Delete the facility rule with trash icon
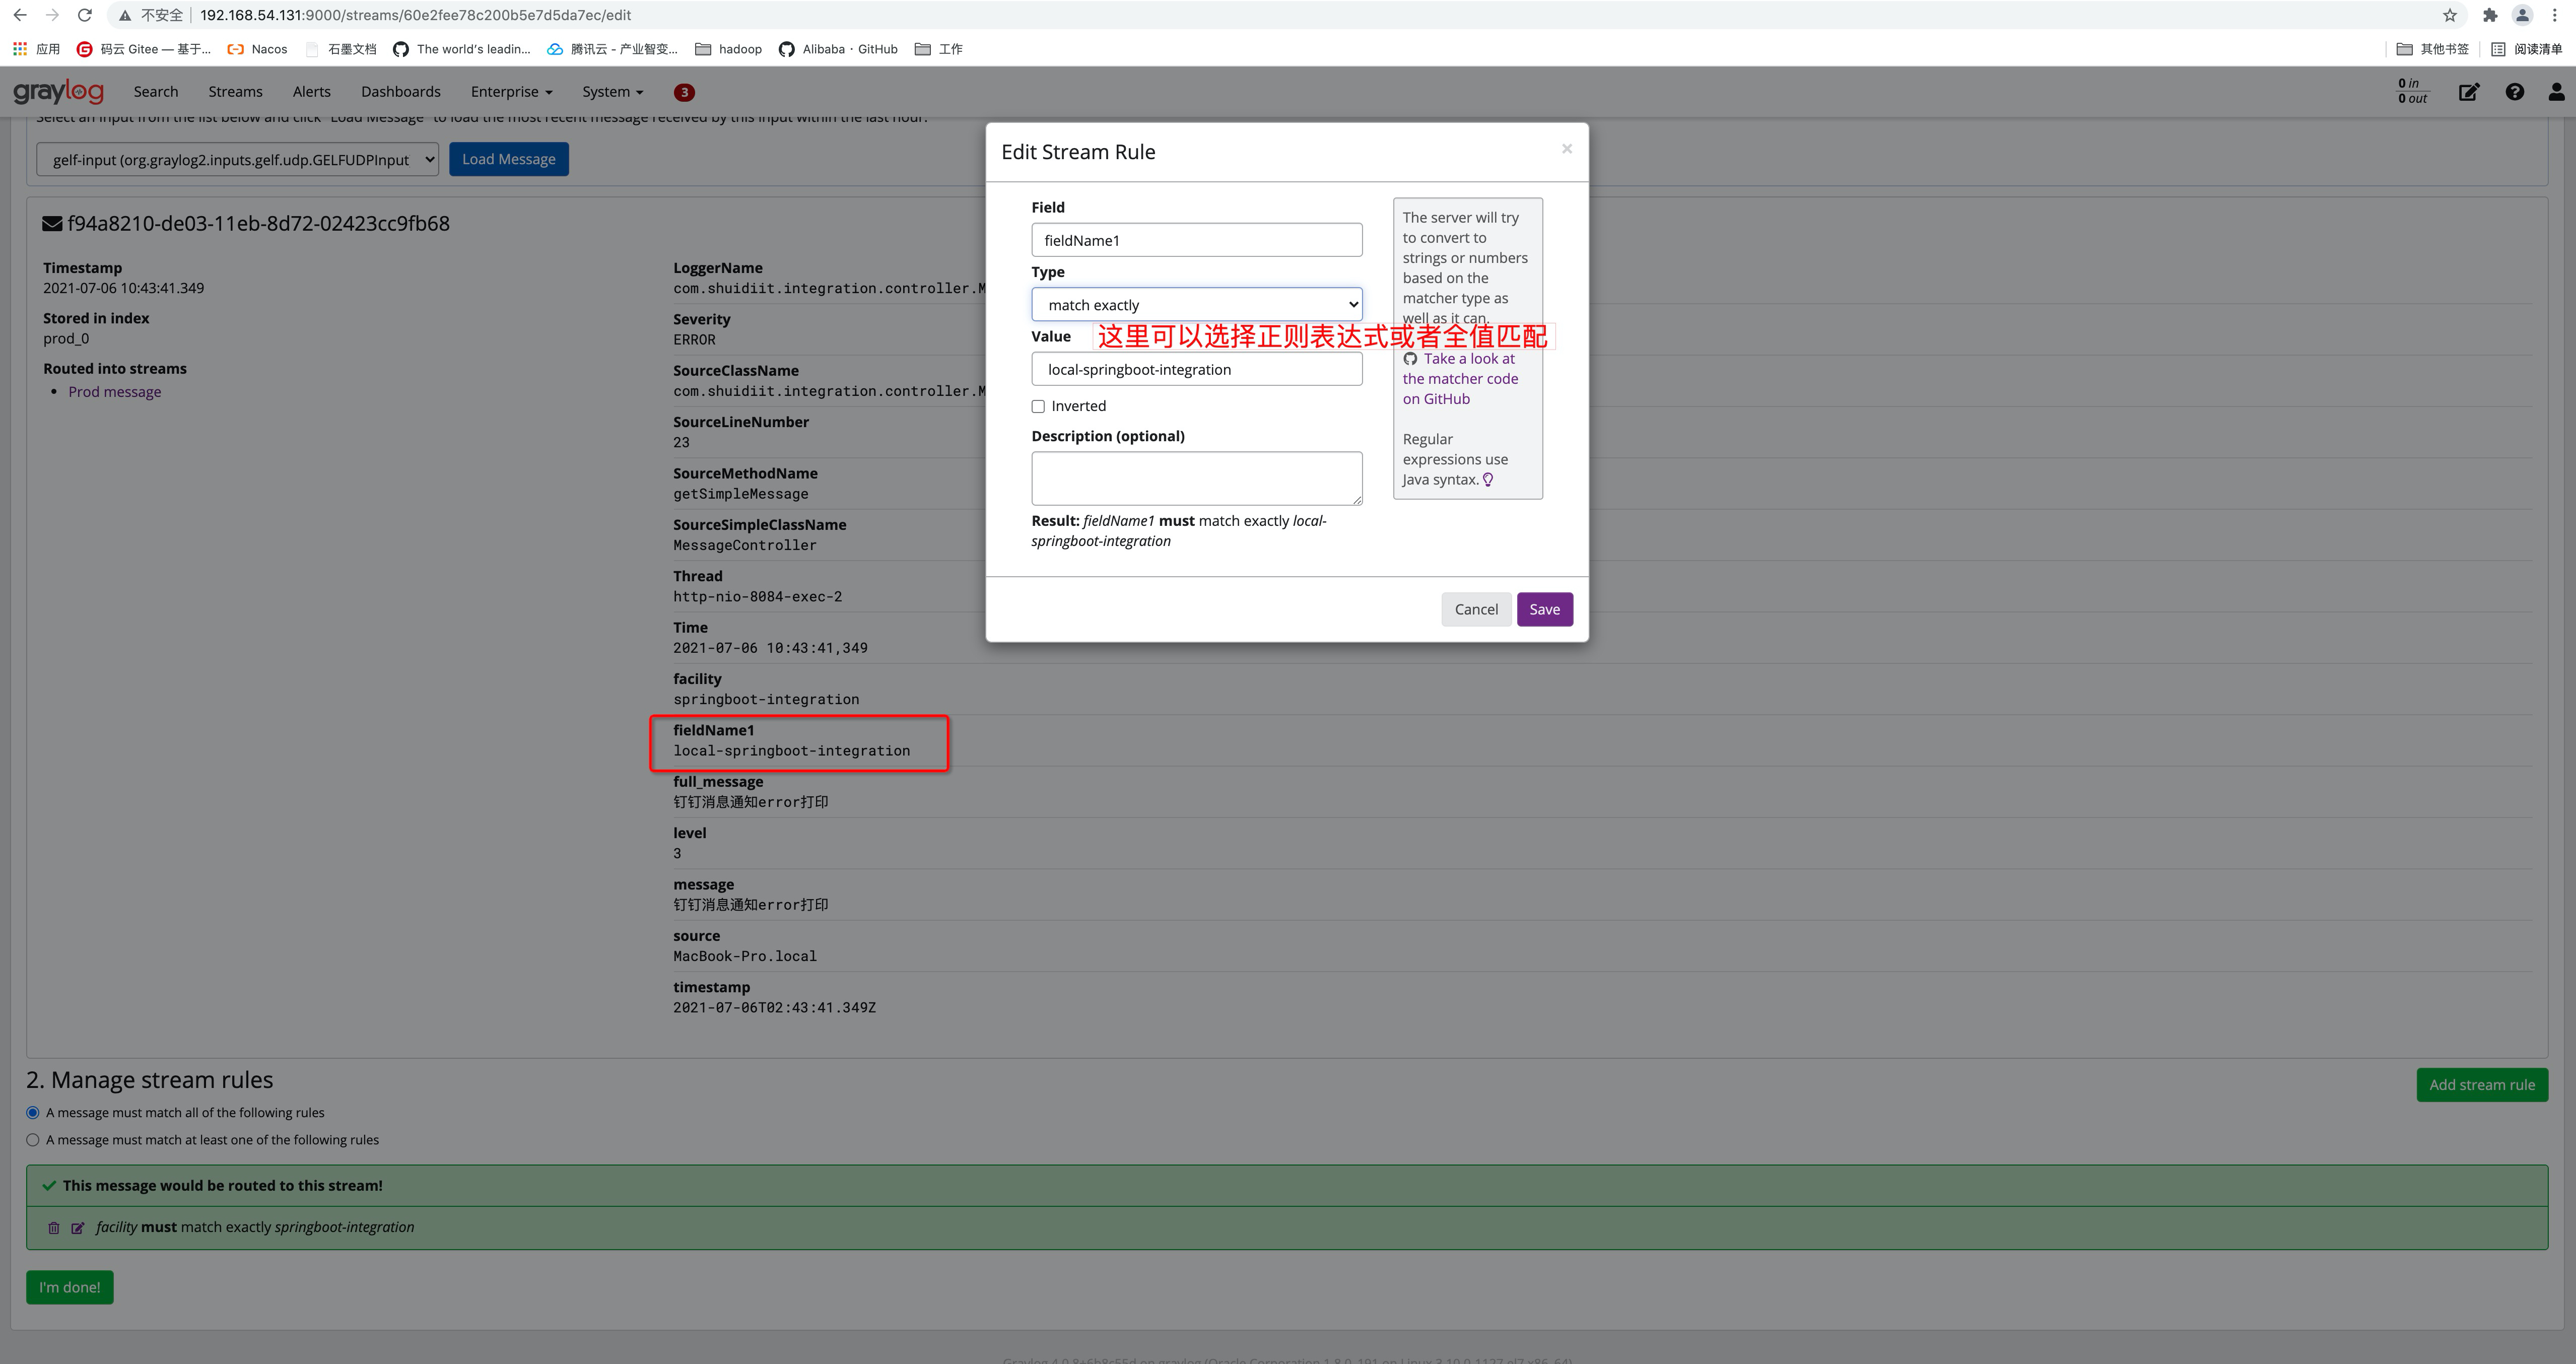Viewport: 2576px width, 1364px height. coord(53,1227)
